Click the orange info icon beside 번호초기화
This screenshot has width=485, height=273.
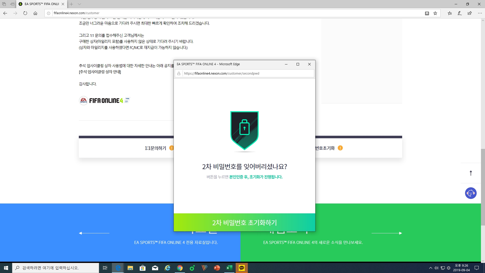coord(340,148)
